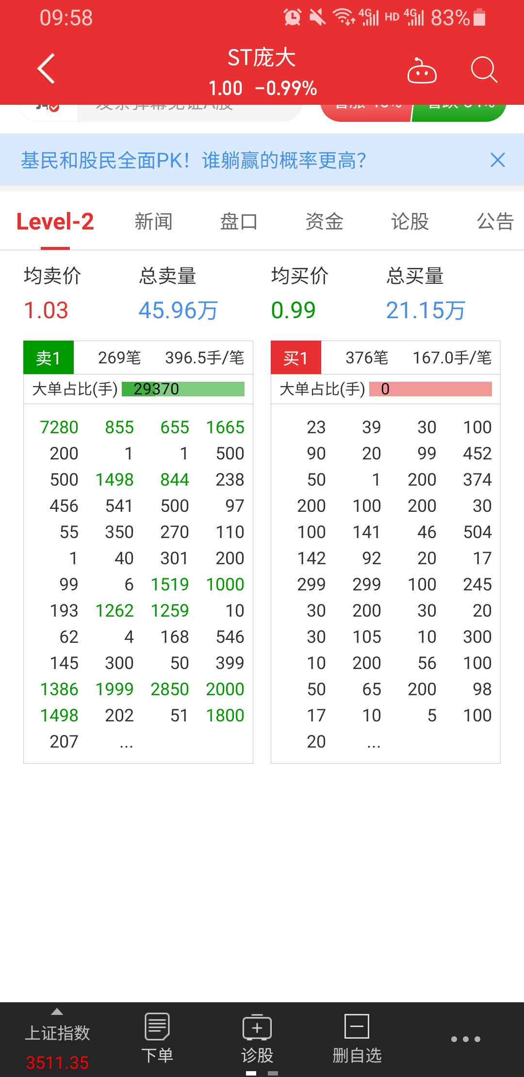Switch to the Level-2 tab

click(55, 222)
